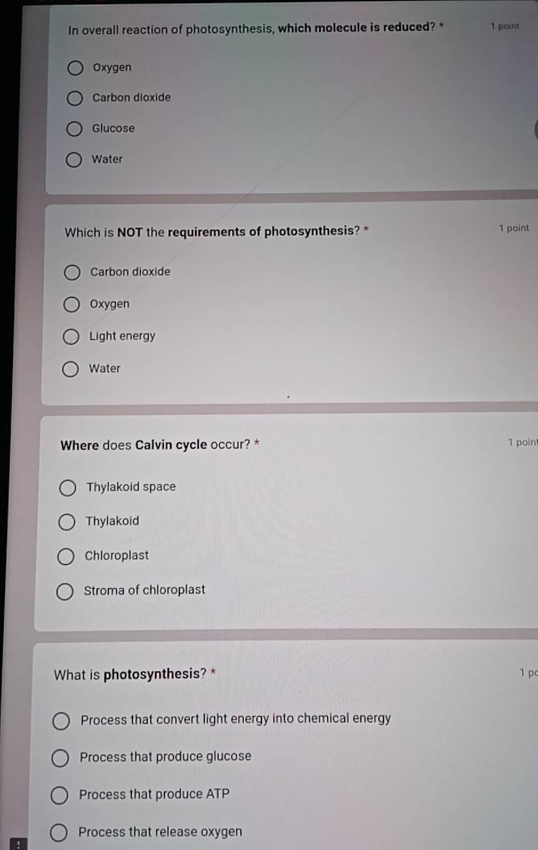Select 'Process that produce glucose' option
Screen dimensions: 538x850
(x=59, y=758)
